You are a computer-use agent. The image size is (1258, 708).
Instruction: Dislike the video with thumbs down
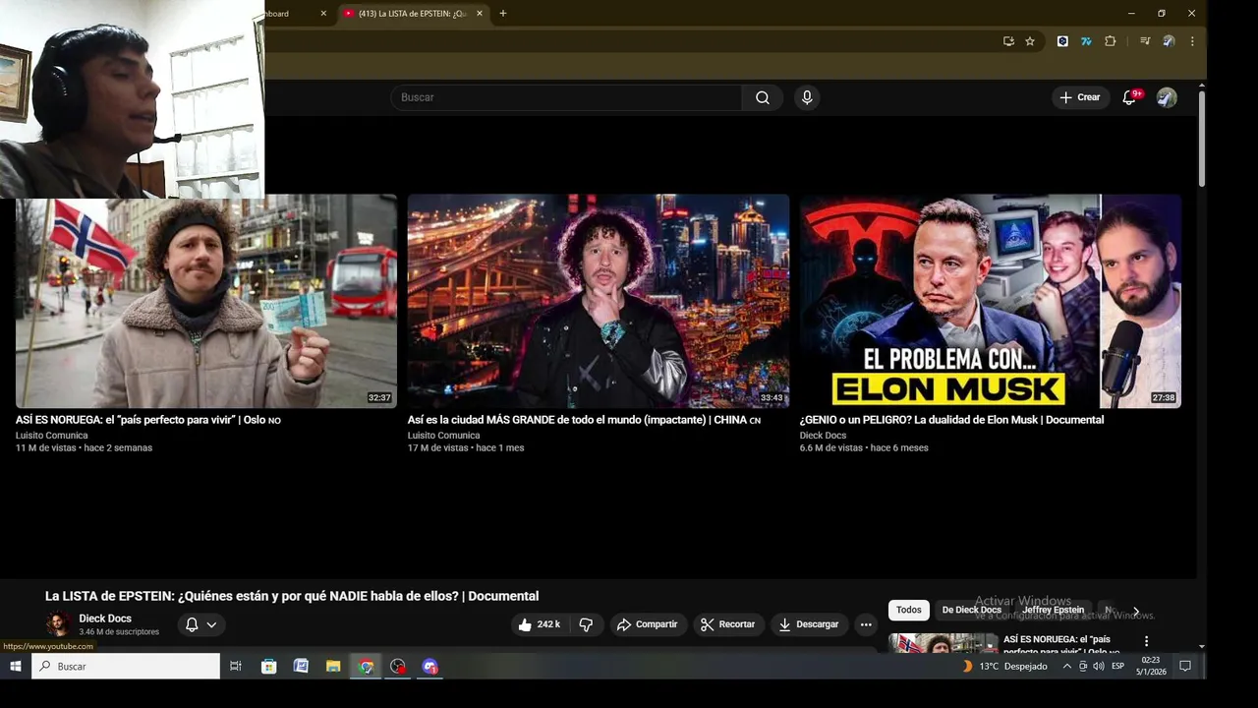coord(586,624)
